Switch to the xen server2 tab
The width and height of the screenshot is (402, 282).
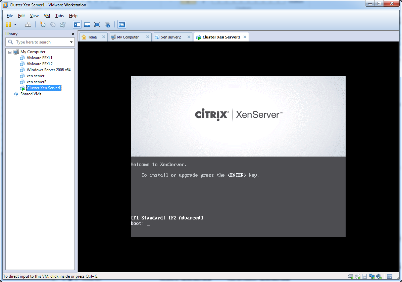click(171, 37)
